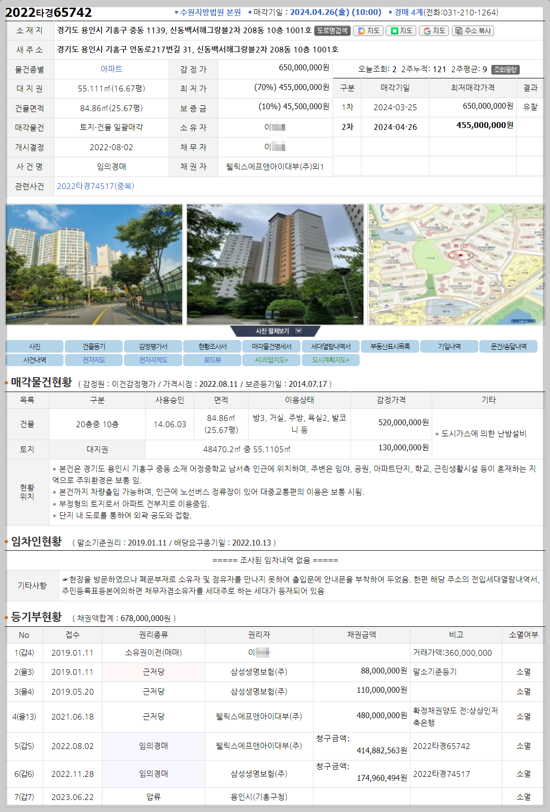Open the 기일내역 tab
The width and height of the screenshot is (550, 812).
pyautogui.click(x=449, y=346)
